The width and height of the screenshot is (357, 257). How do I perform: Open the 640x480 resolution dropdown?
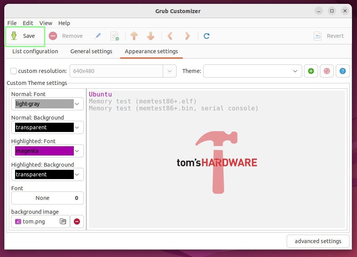(x=169, y=71)
